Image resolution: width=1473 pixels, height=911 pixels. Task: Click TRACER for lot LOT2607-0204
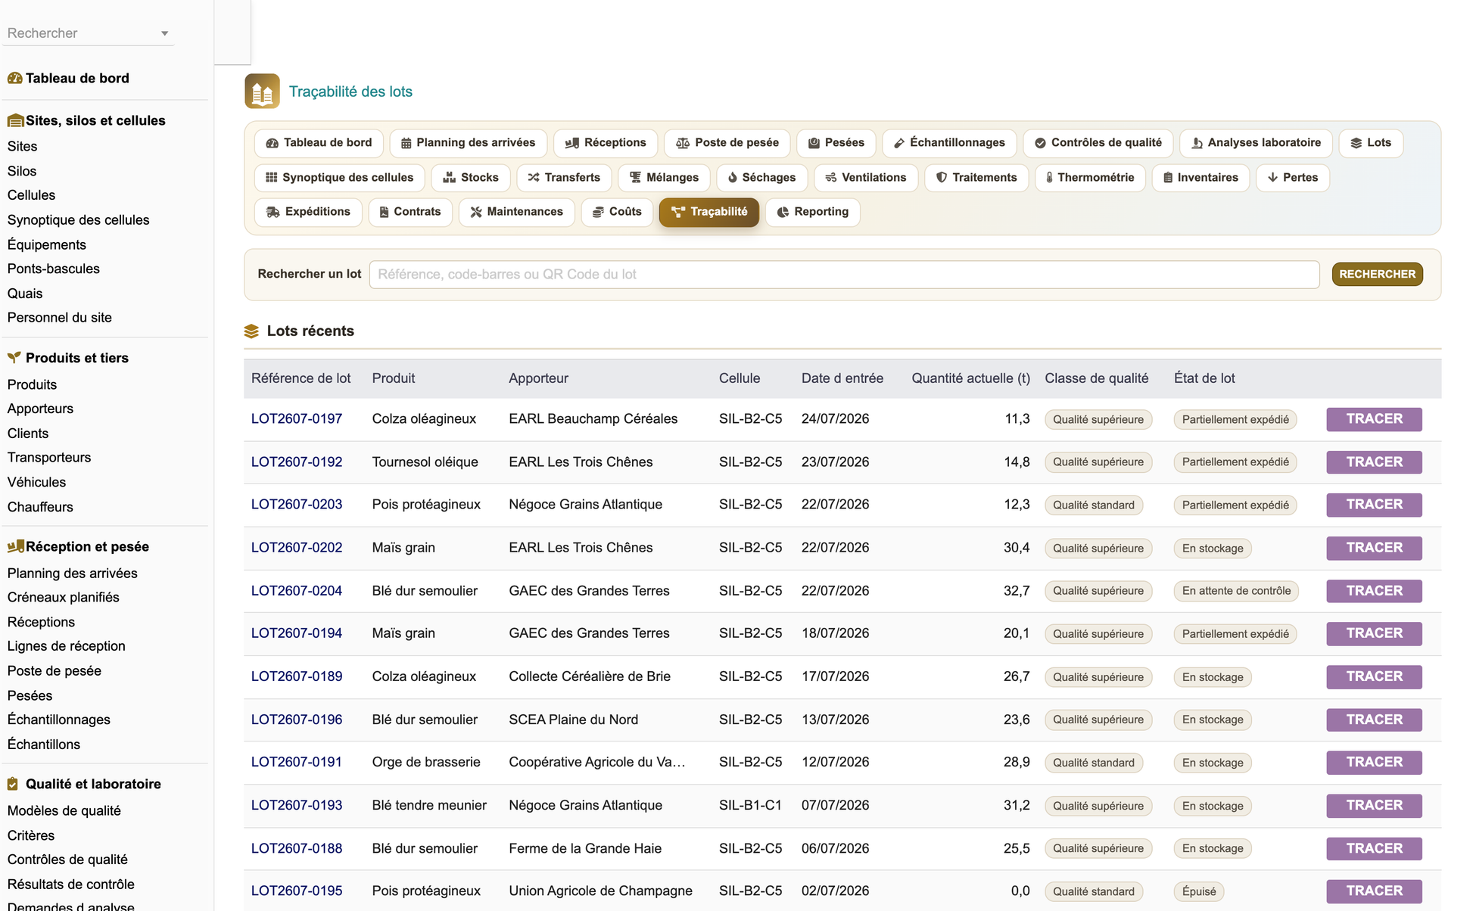(x=1374, y=591)
